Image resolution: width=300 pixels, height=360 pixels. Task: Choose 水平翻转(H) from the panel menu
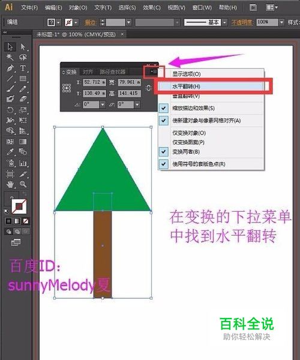[x=211, y=86]
